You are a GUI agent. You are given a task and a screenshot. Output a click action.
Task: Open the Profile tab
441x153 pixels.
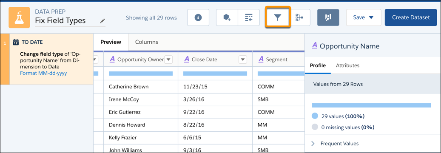(318, 65)
